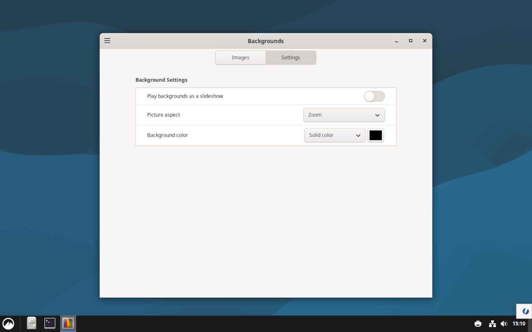
Task: Click the 15:10 clock in the taskbar
Action: (x=519, y=324)
